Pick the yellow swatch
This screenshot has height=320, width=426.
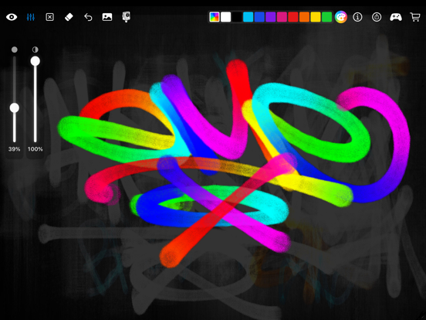tap(316, 17)
